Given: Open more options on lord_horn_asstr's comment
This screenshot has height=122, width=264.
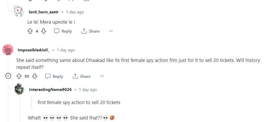Looking at the screenshot, I should click(x=111, y=31).
